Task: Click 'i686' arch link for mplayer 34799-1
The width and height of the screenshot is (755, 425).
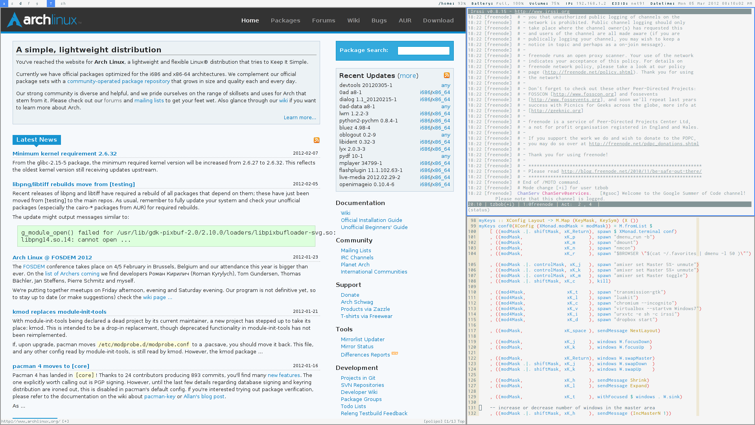Action: click(425, 163)
